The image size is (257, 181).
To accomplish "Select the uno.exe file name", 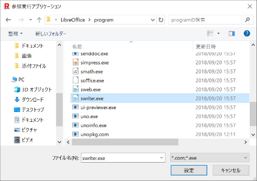I will [x=89, y=117].
